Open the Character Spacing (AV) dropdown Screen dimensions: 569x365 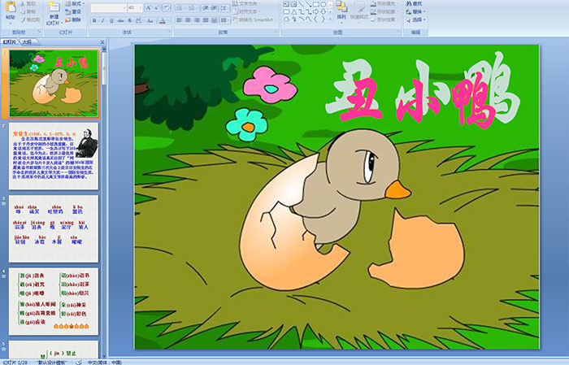point(139,20)
